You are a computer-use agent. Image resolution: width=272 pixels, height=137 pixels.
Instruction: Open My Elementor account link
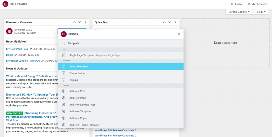tap(257, 4)
